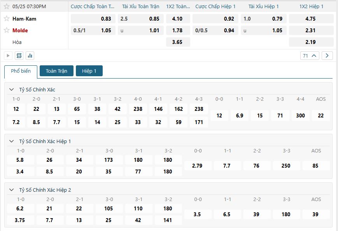Pick first-half under at 1.05
Viewport: 338px width, 231px height.
pyautogui.click(x=264, y=30)
